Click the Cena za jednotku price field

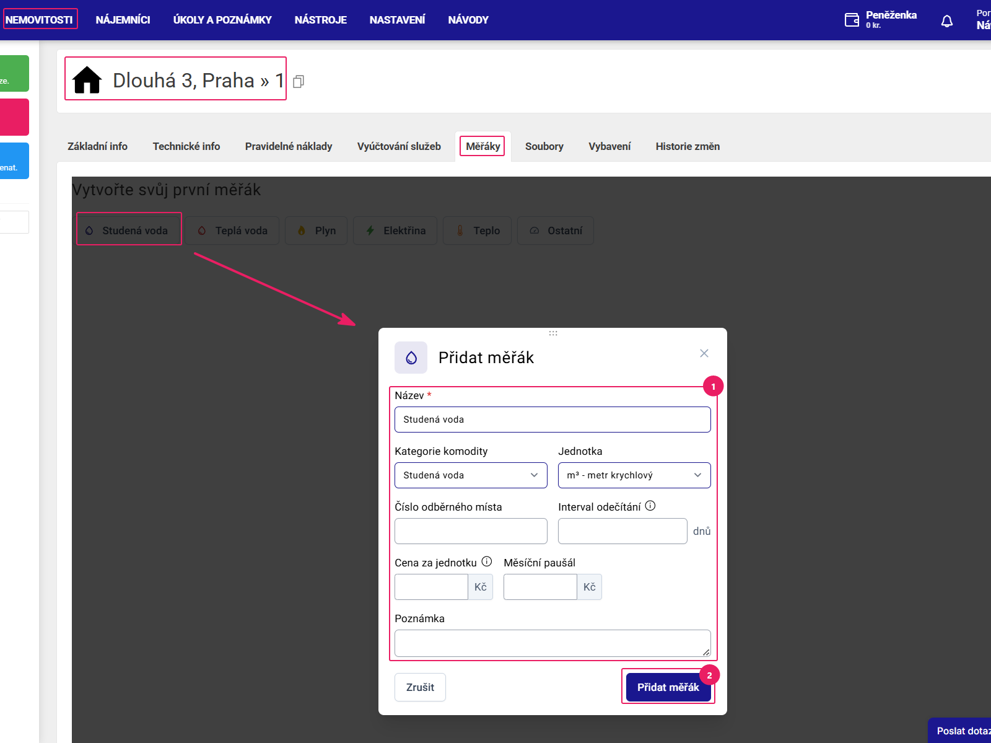[x=431, y=587]
